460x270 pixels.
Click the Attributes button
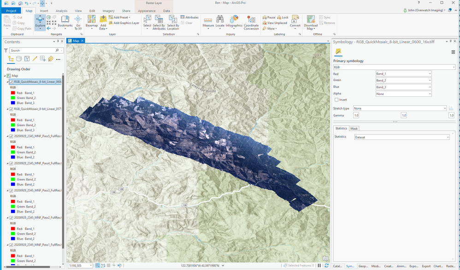[189, 18]
